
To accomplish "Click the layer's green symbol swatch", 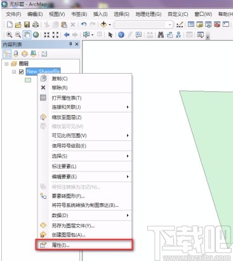I will pos(28,80).
